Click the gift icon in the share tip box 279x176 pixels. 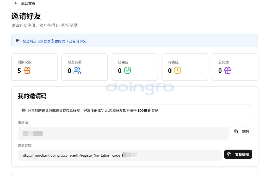pyautogui.click(x=24, y=110)
